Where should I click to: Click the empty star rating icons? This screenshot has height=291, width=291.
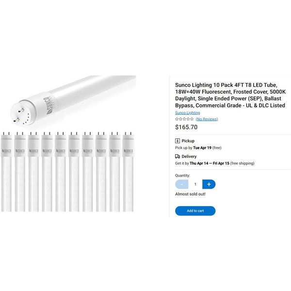click(x=184, y=119)
